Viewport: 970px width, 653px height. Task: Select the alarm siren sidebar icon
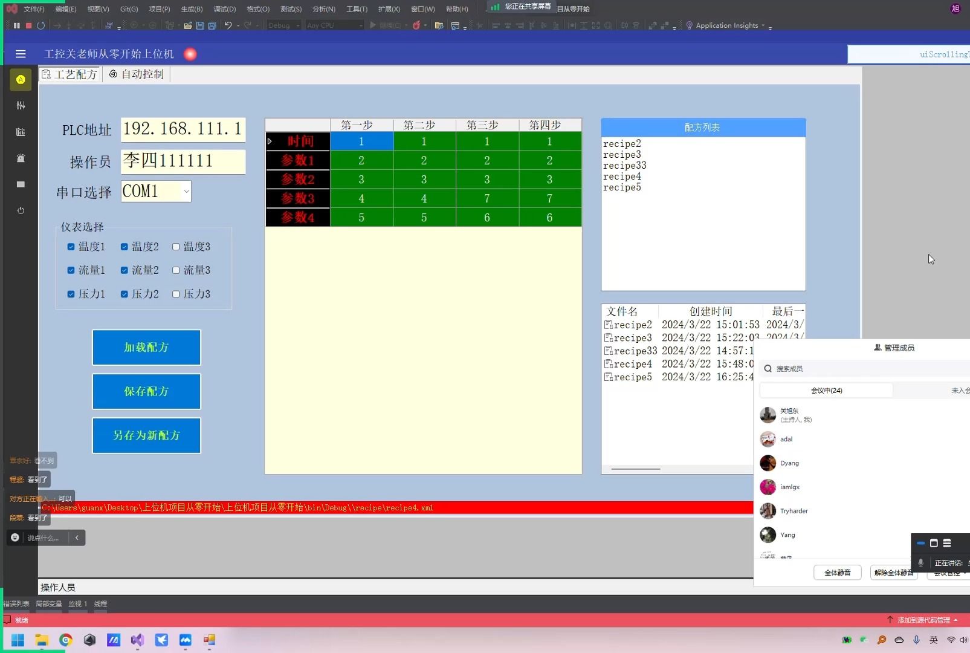pos(21,158)
